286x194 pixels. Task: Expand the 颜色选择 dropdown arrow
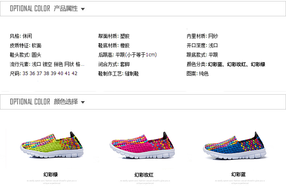pos(83,102)
